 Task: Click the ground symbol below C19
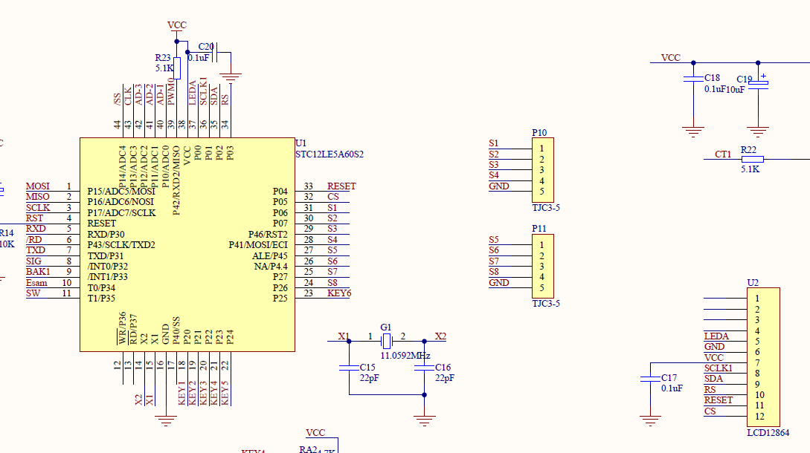[758, 131]
